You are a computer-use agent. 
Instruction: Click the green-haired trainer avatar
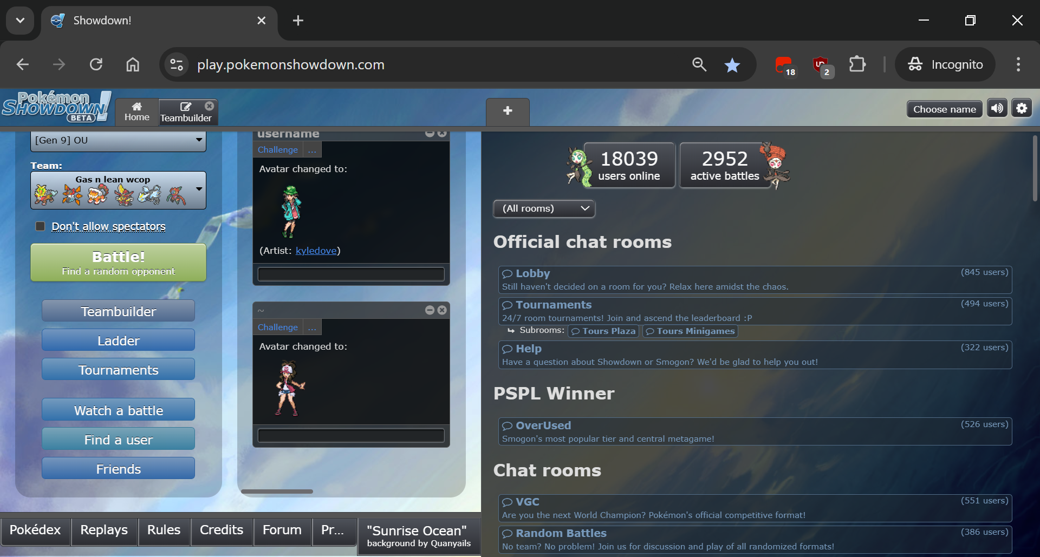coord(290,211)
